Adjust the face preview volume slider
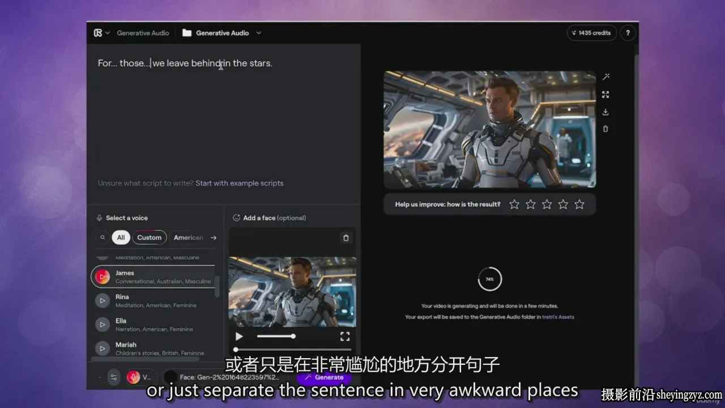The width and height of the screenshot is (725, 408). click(x=276, y=336)
